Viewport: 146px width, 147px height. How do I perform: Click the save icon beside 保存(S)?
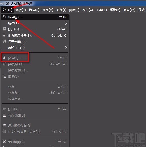coord(4,58)
